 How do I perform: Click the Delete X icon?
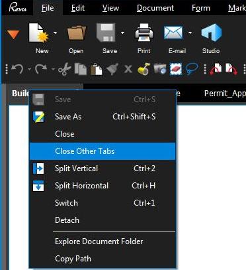pyautogui.click(x=128, y=69)
